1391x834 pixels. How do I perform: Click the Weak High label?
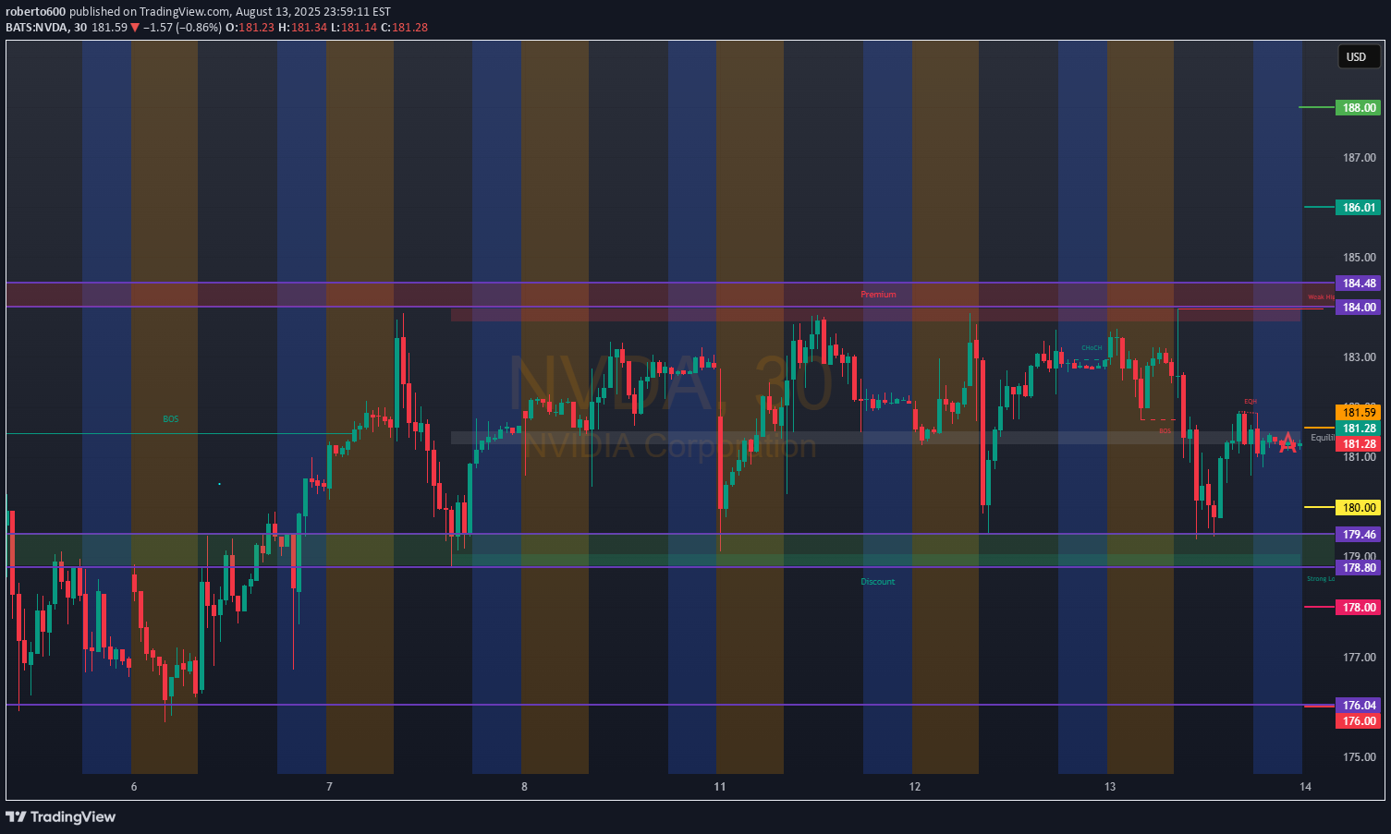(x=1322, y=297)
